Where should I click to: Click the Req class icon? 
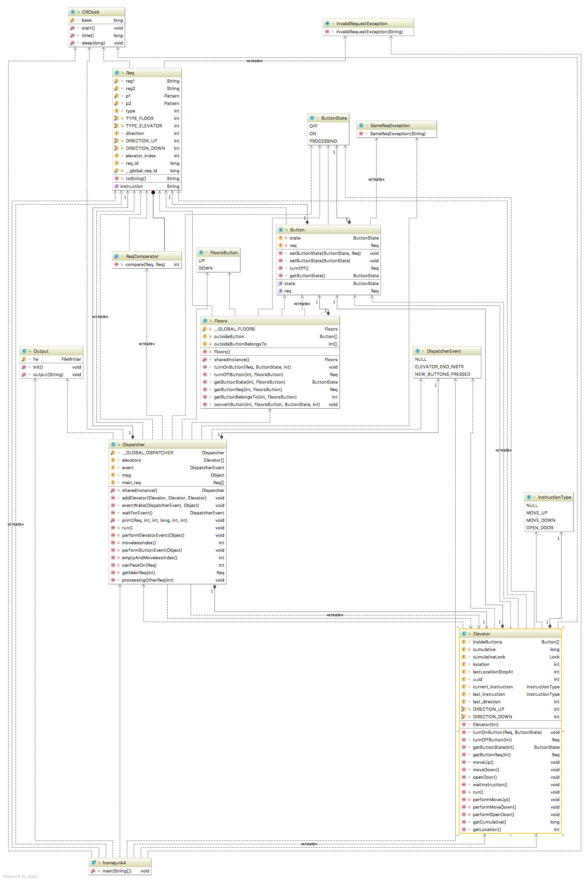117,73
